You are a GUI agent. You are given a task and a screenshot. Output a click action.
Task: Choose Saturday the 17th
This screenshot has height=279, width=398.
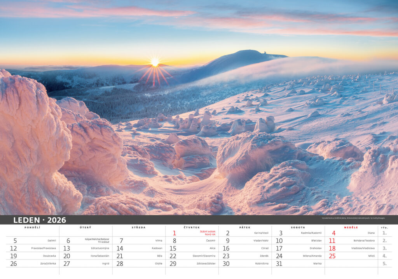[279, 248]
